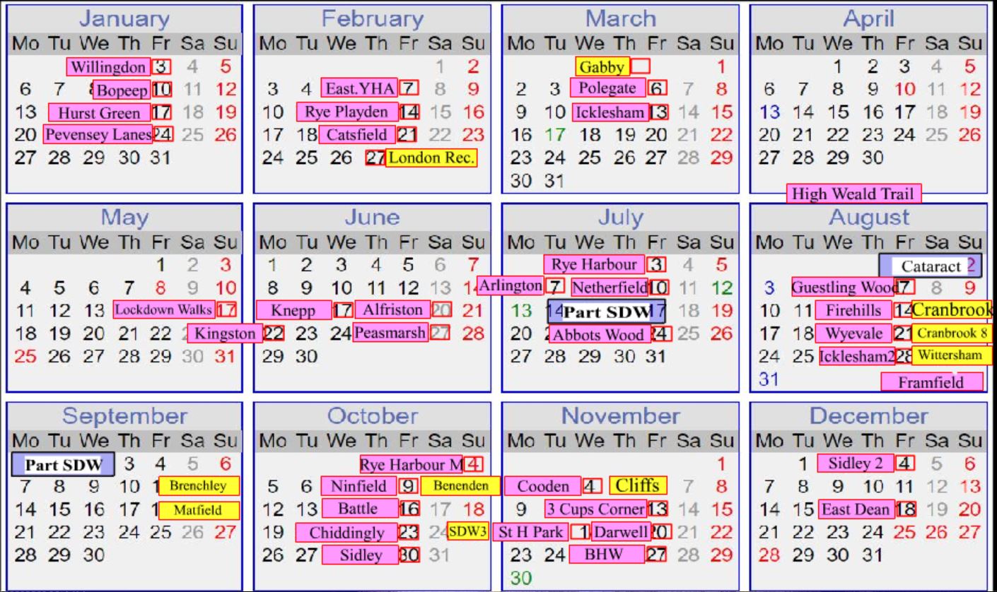The image size is (997, 592).
Task: Click the Firehills event
Action: click(853, 310)
